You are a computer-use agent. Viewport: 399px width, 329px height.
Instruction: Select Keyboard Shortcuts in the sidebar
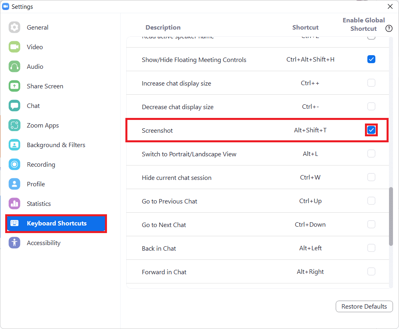(56, 223)
